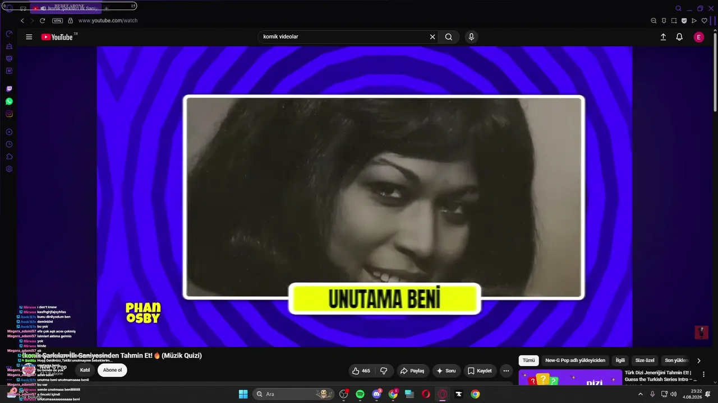Subscribe with the Abone ol button
This screenshot has height=403, width=718.
[112, 370]
